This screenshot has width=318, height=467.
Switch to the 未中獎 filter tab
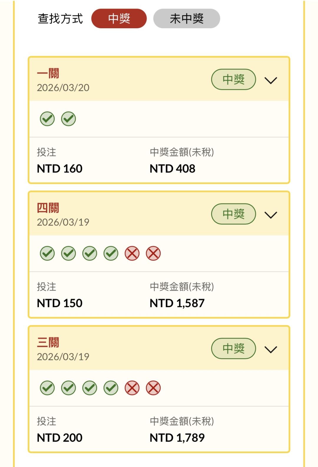[186, 19]
